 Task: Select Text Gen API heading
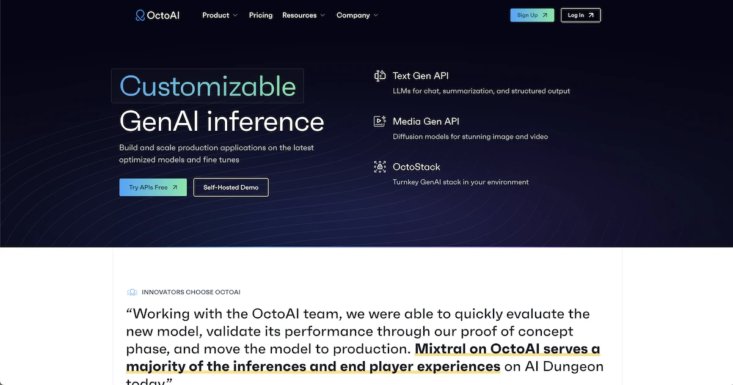click(x=421, y=75)
